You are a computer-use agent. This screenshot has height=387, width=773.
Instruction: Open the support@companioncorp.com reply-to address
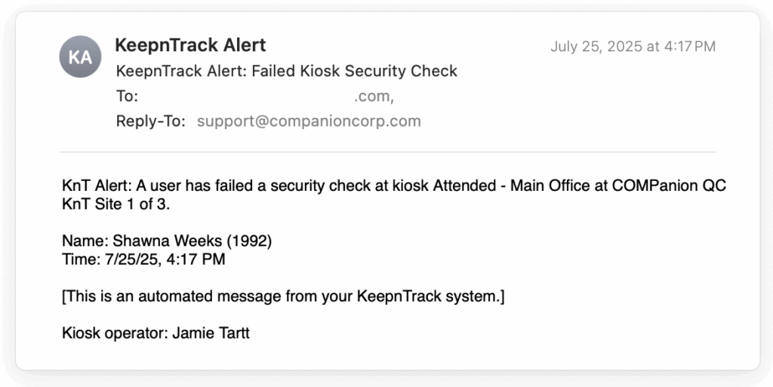click(x=309, y=121)
